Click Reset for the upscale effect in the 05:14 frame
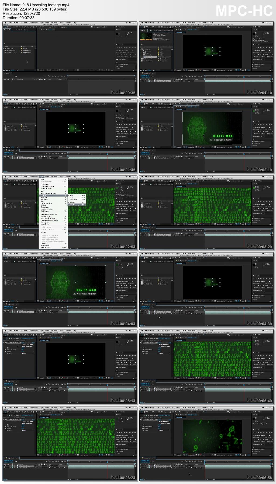This screenshot has width=276, height=484. click(23, 343)
